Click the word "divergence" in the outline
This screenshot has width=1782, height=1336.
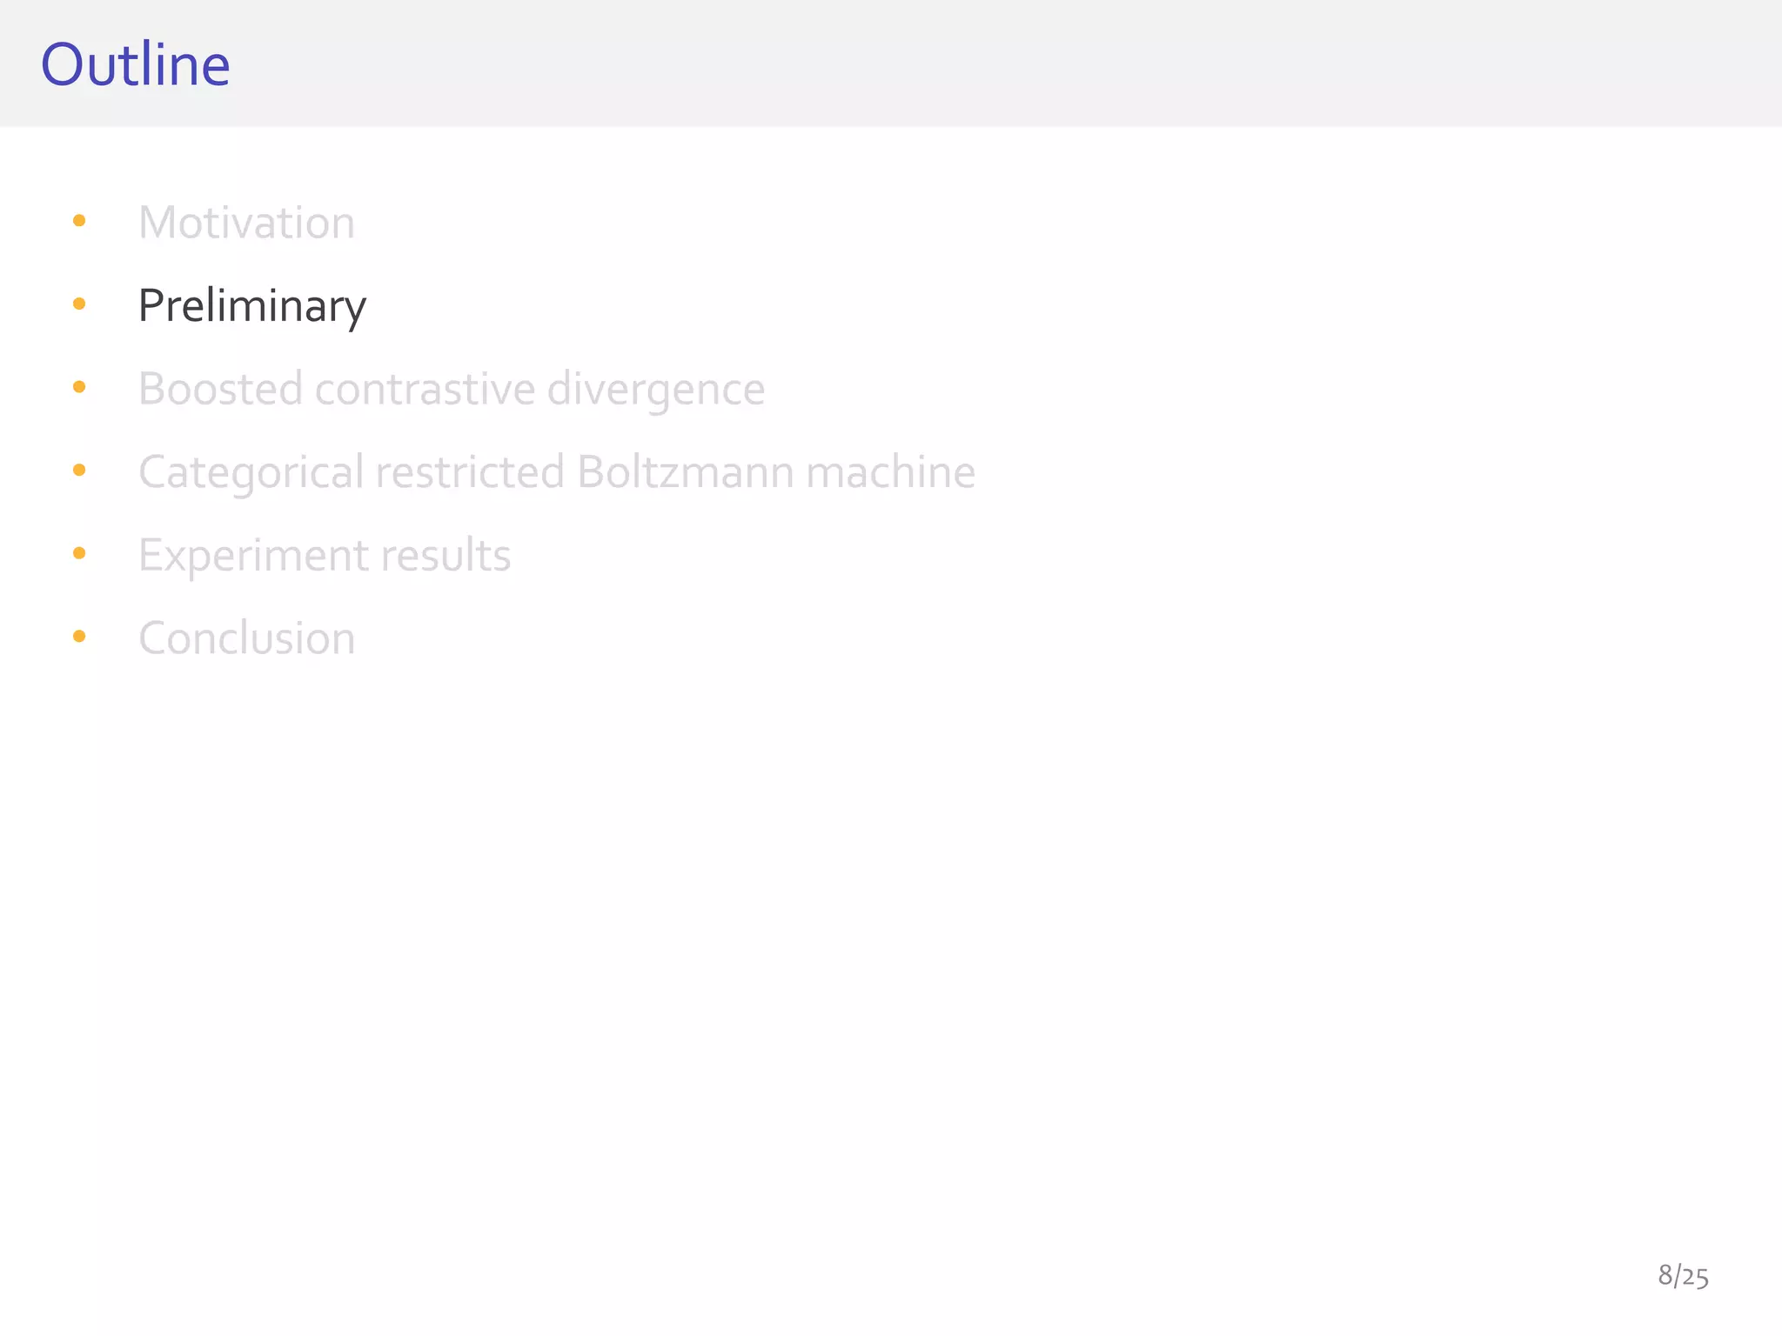coord(655,389)
